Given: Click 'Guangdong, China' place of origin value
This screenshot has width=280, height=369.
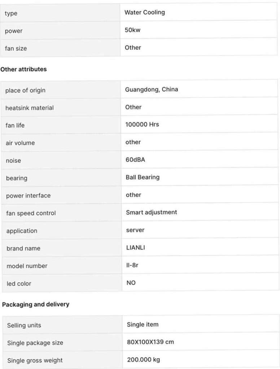Looking at the screenshot, I should click(x=152, y=89).
